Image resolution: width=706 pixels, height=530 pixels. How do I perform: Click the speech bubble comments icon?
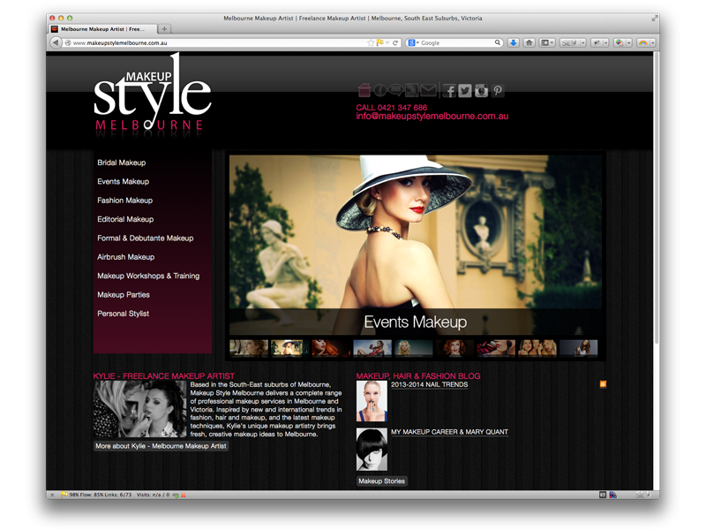(395, 91)
